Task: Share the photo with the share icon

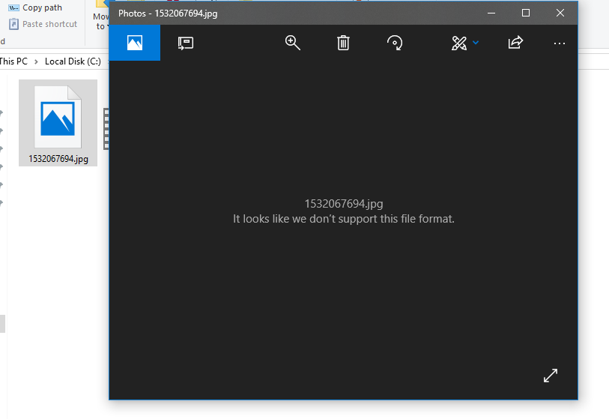Action: point(515,43)
